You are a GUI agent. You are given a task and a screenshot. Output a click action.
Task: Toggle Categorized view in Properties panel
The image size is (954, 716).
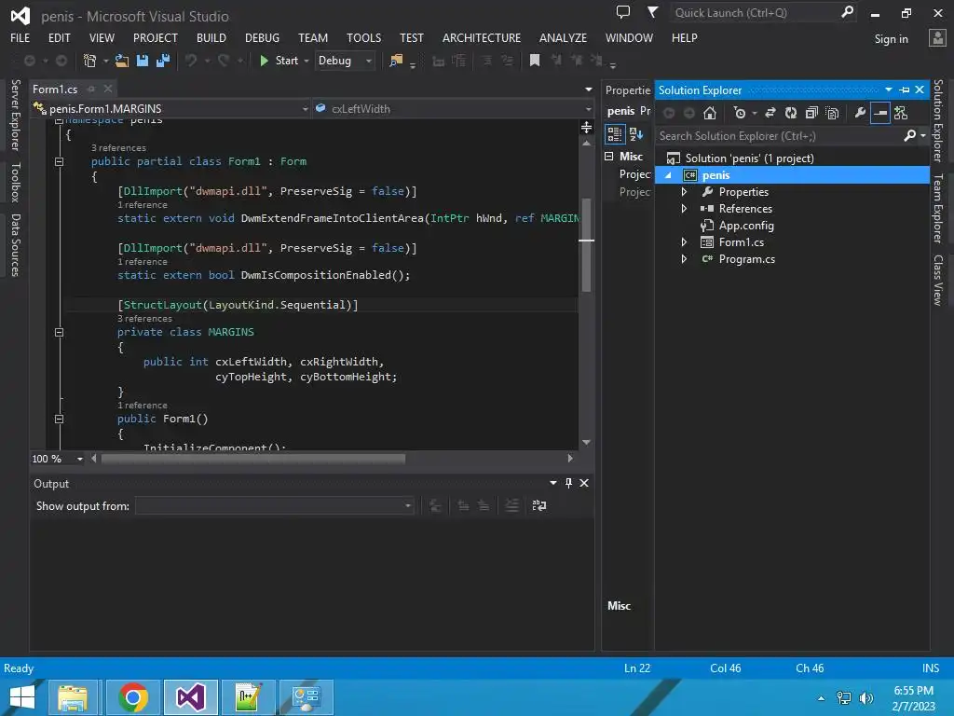615,134
